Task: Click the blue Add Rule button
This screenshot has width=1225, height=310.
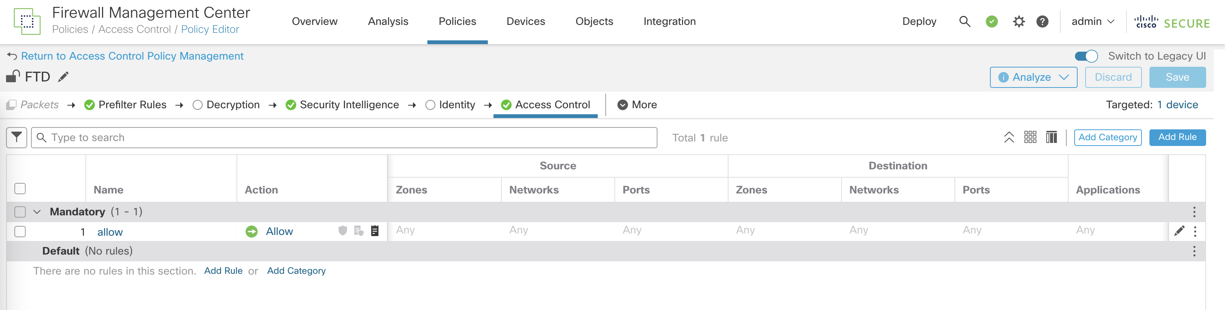Action: coord(1177,137)
